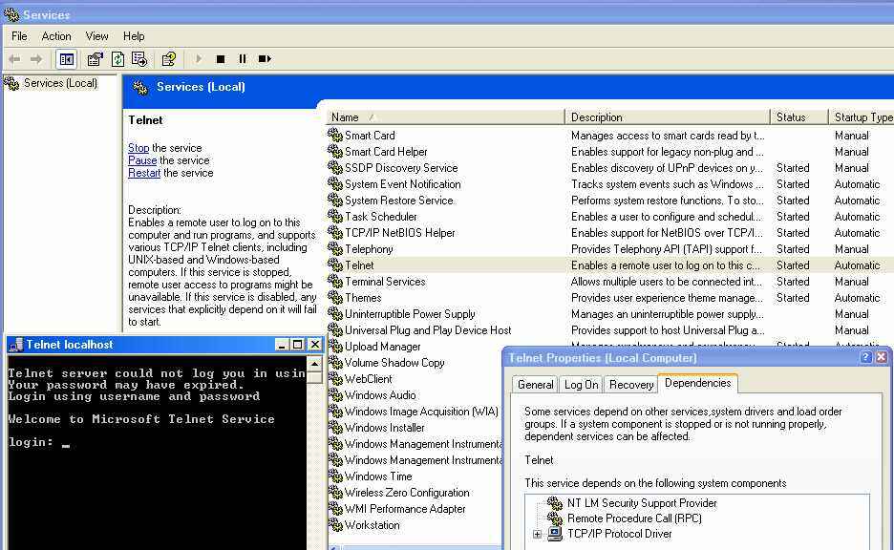Click the Telnet console login prompt
Viewport: 894px width, 550px height.
point(39,442)
